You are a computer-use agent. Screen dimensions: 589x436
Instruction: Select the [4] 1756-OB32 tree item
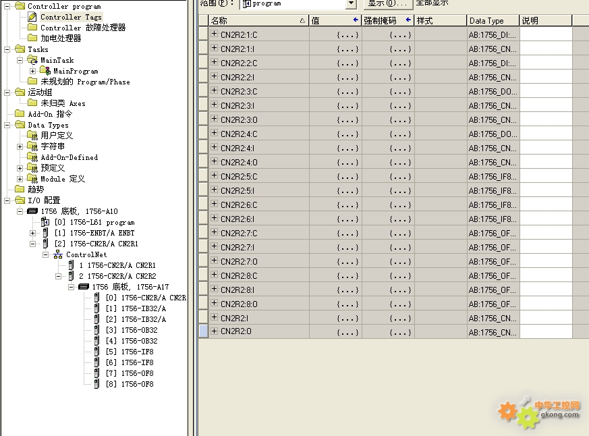[132, 341]
